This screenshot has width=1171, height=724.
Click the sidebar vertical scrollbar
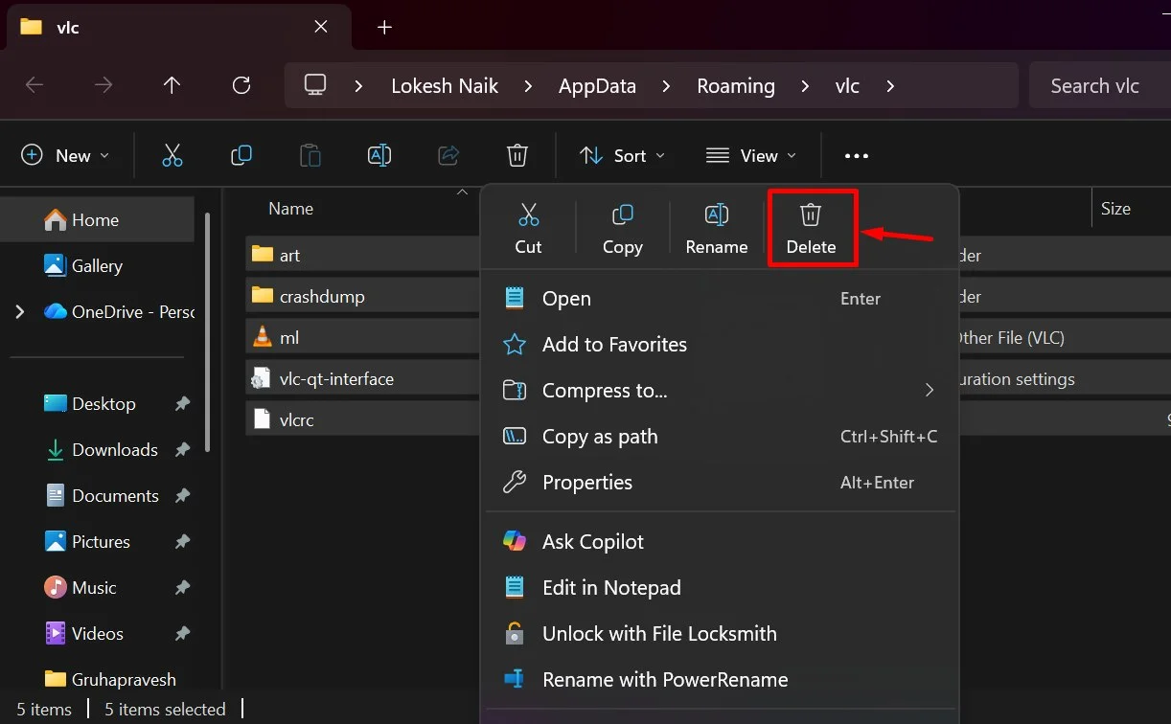click(207, 332)
